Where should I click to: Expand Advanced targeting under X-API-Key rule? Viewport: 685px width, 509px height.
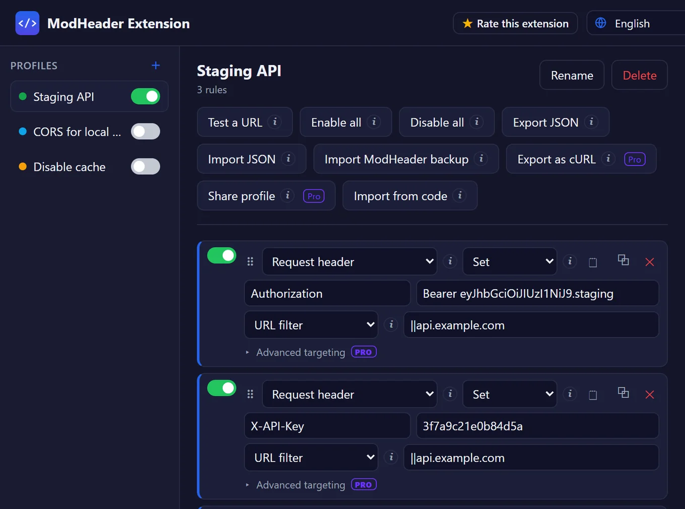point(311,485)
